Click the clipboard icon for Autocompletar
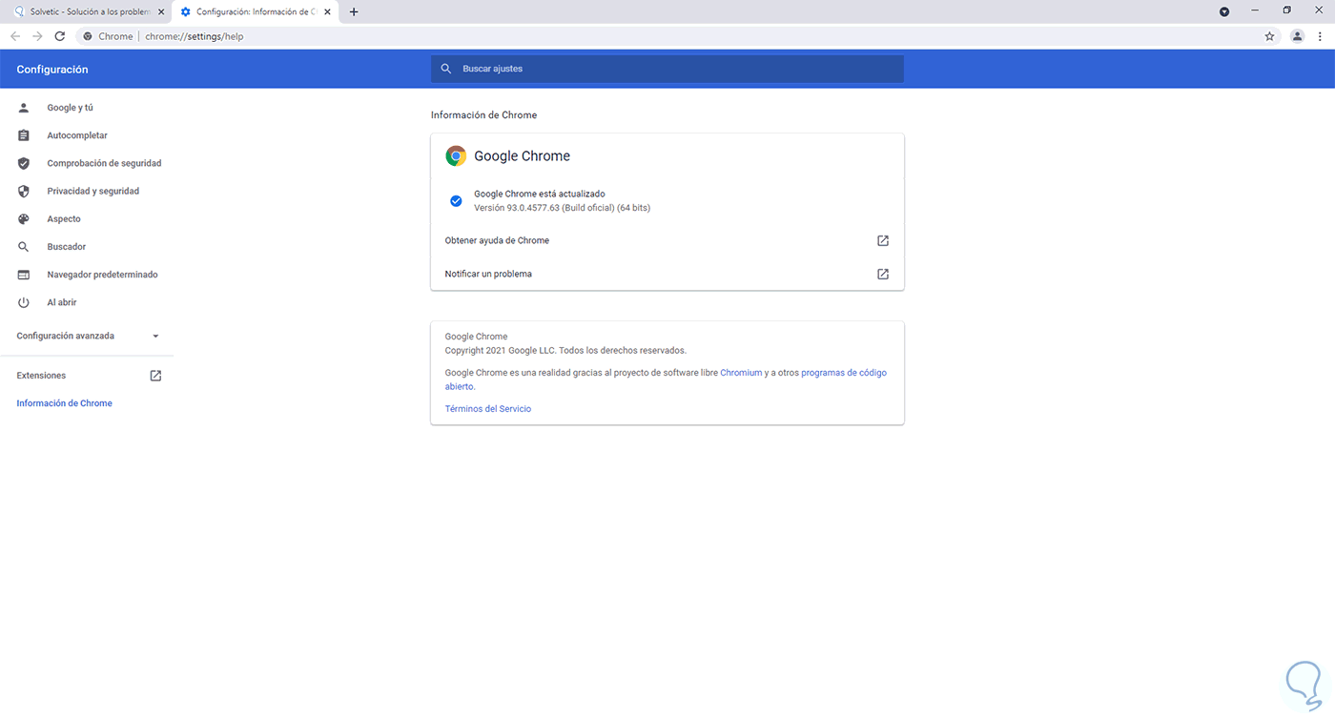The height and width of the screenshot is (718, 1335). click(x=24, y=135)
